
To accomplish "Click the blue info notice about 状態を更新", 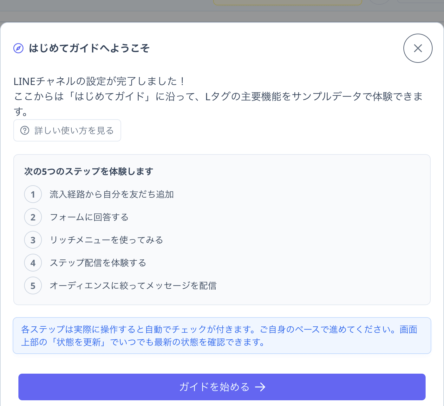I will tap(222, 336).
